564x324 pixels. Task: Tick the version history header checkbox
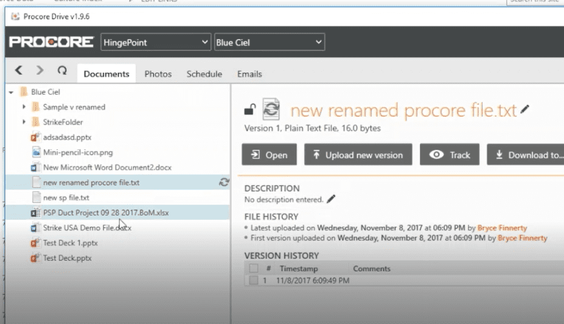[254, 268]
